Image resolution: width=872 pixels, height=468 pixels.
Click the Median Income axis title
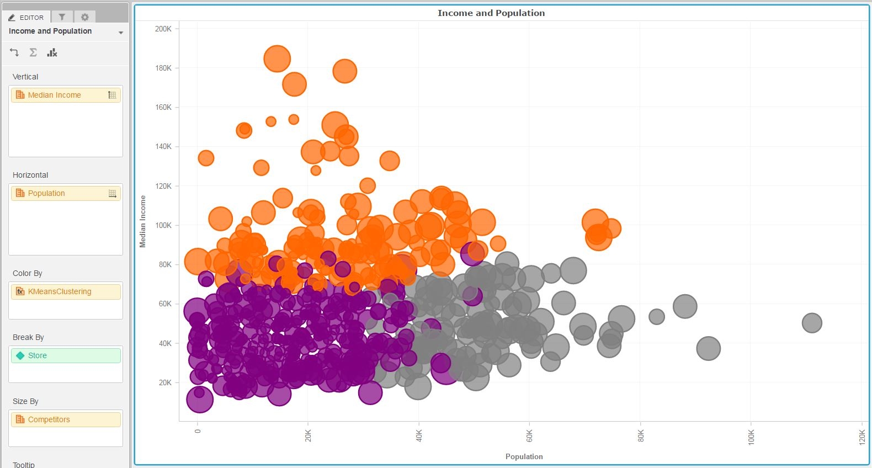[143, 221]
